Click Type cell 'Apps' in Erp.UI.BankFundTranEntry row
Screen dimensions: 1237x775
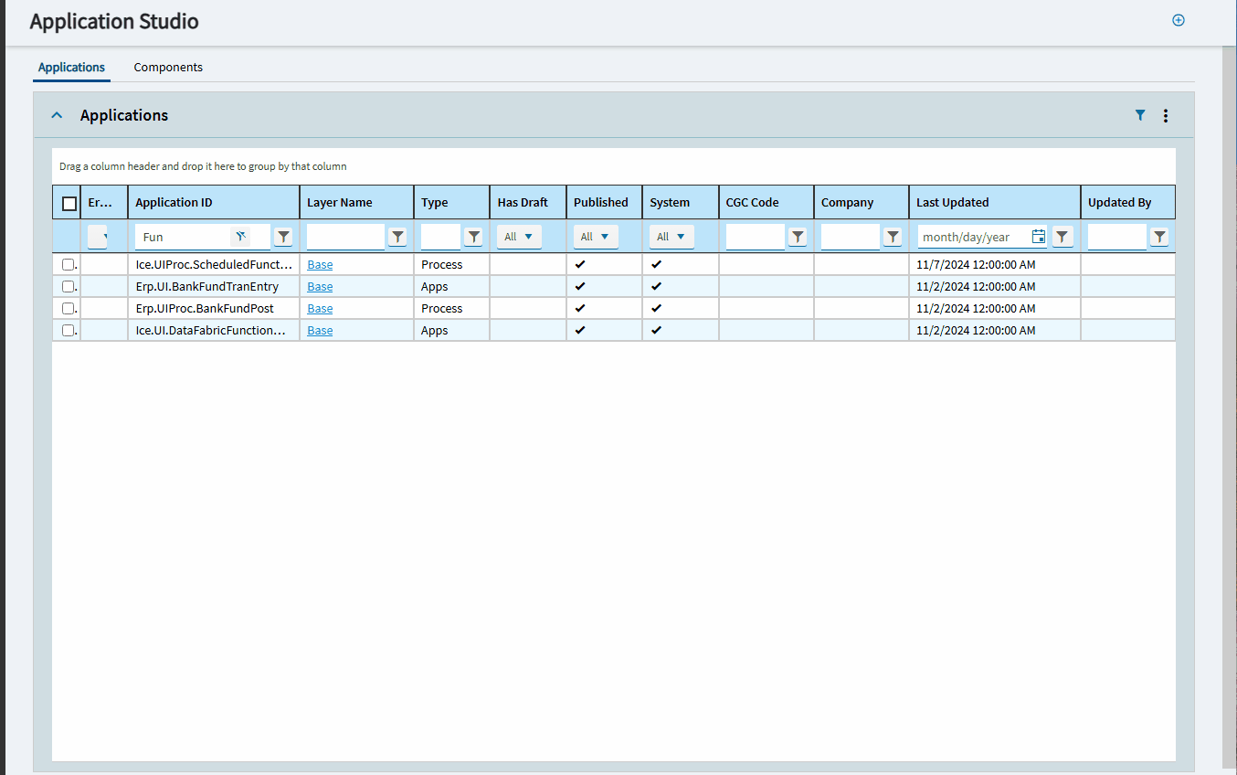451,286
